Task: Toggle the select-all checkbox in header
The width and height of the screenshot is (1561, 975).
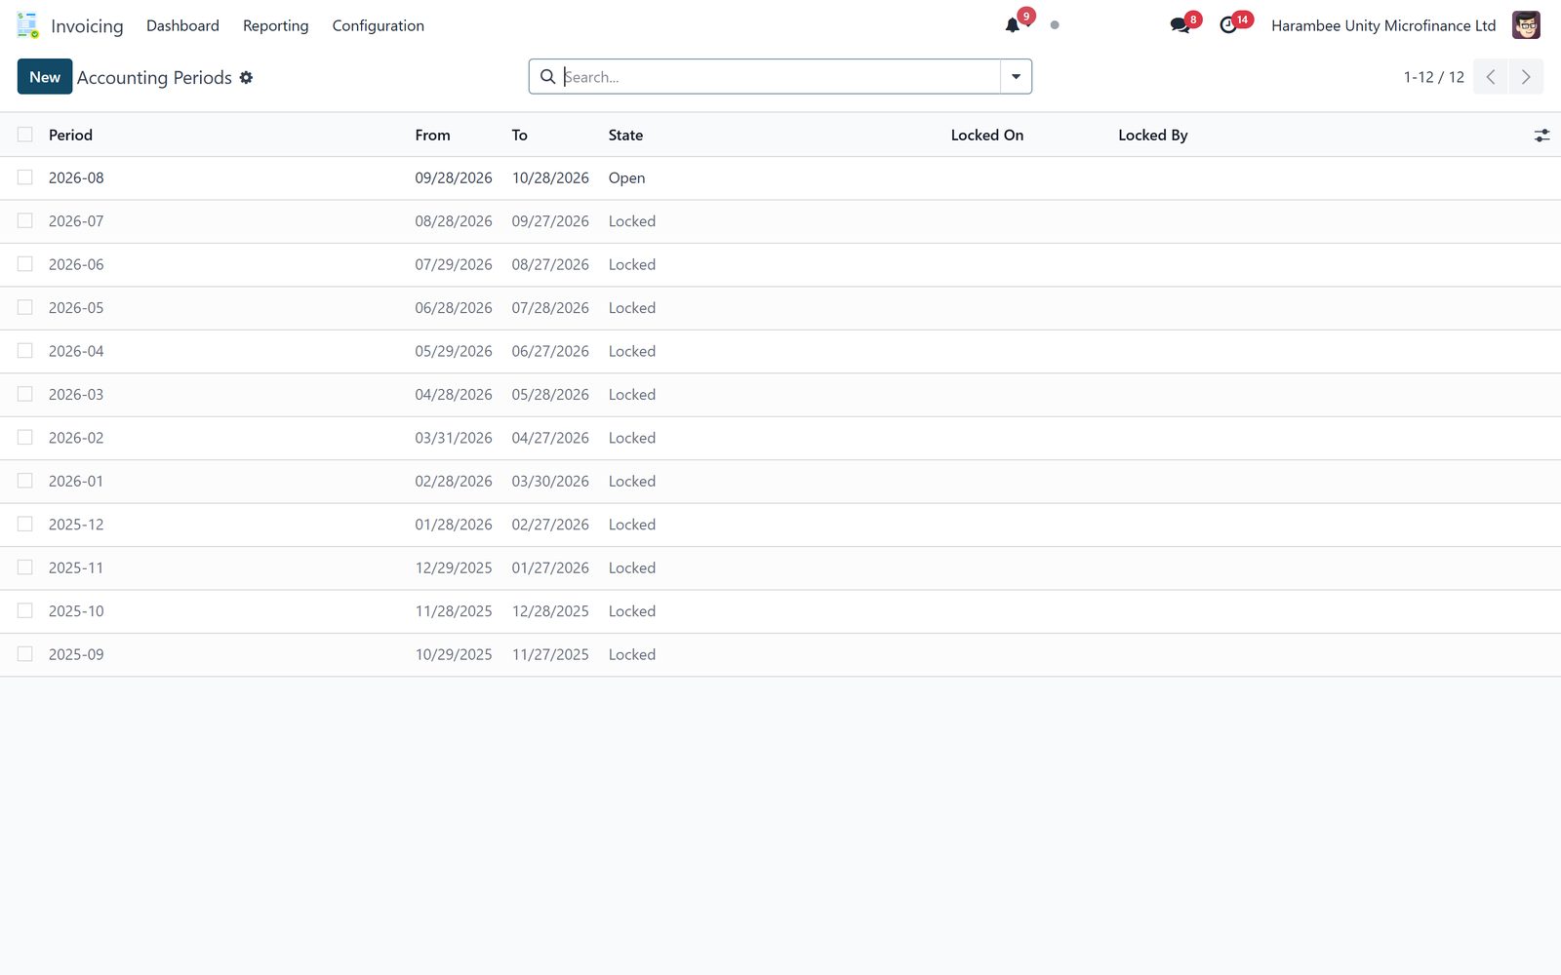Action: point(25,135)
